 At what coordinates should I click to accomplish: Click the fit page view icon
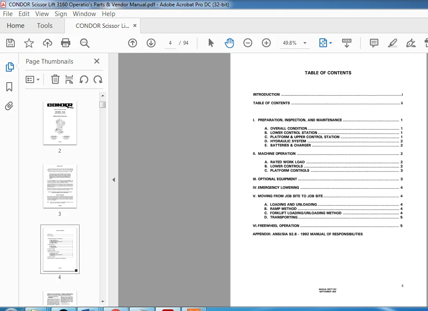(323, 43)
